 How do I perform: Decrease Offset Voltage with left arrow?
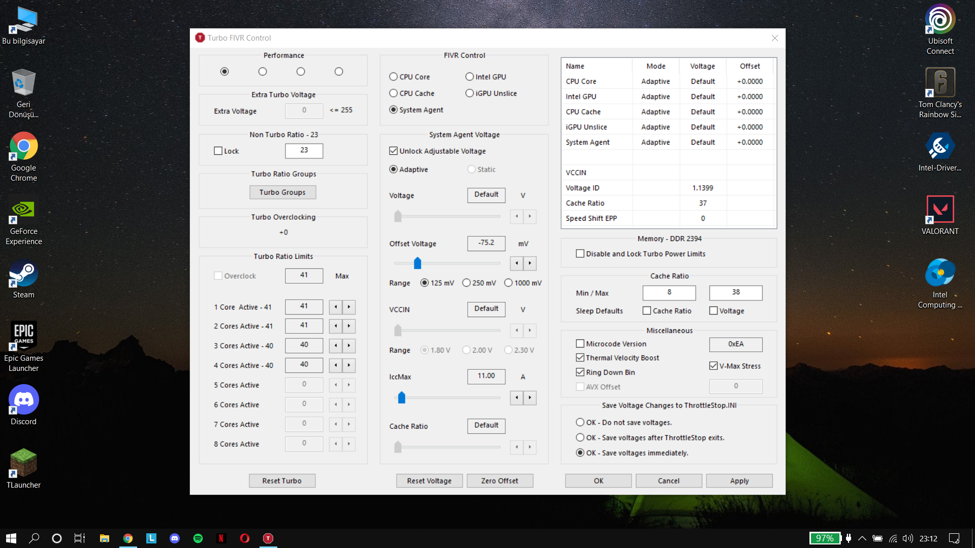[516, 263]
